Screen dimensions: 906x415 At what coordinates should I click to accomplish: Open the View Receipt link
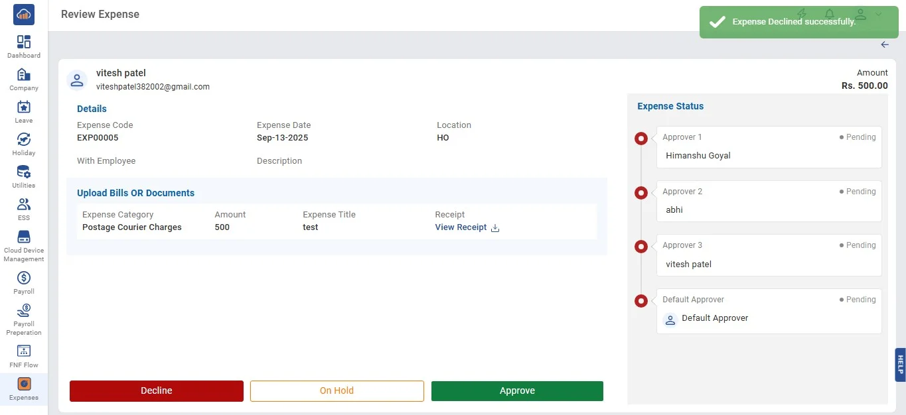pyautogui.click(x=461, y=227)
